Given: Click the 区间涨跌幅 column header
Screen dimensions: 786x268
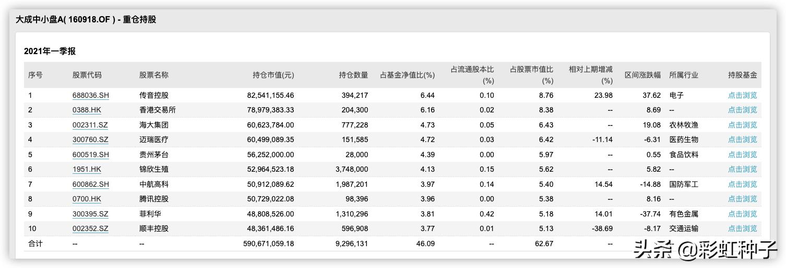Looking at the screenshot, I should point(642,75).
